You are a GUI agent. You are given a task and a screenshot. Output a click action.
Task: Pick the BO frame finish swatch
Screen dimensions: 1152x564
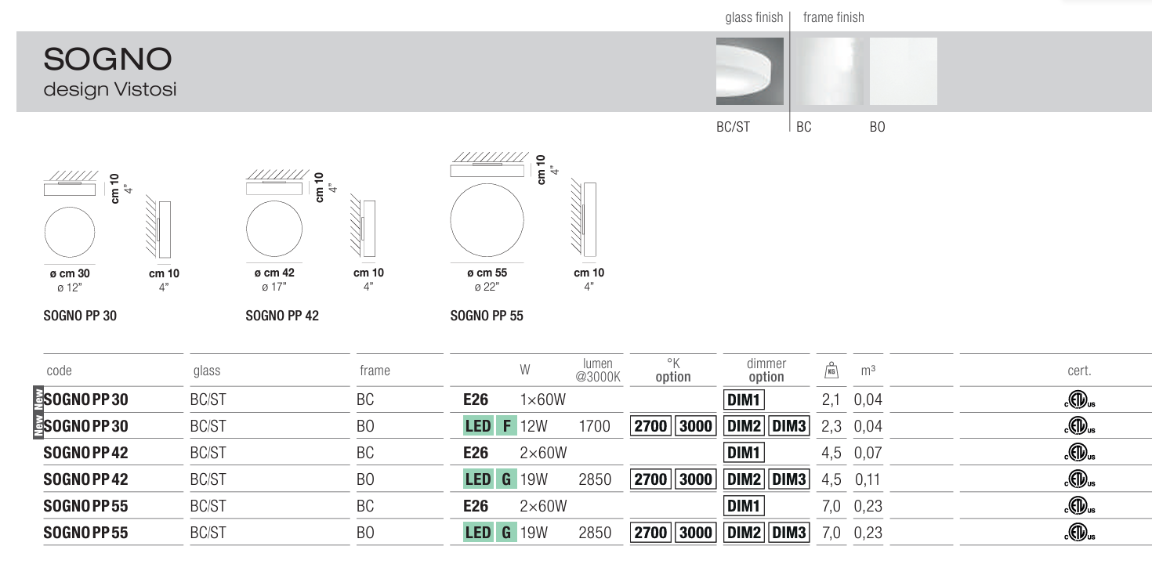pos(903,71)
